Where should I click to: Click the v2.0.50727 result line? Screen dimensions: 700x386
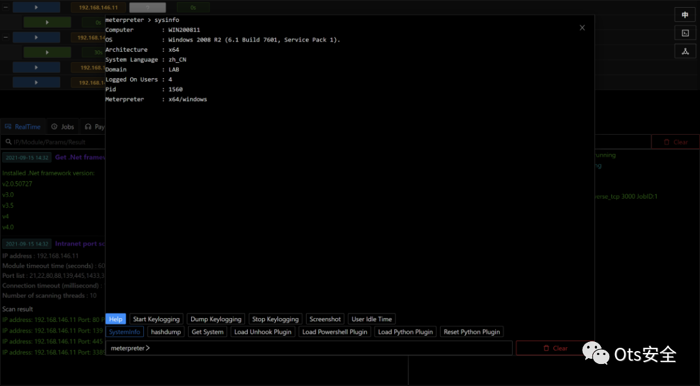pyautogui.click(x=17, y=184)
